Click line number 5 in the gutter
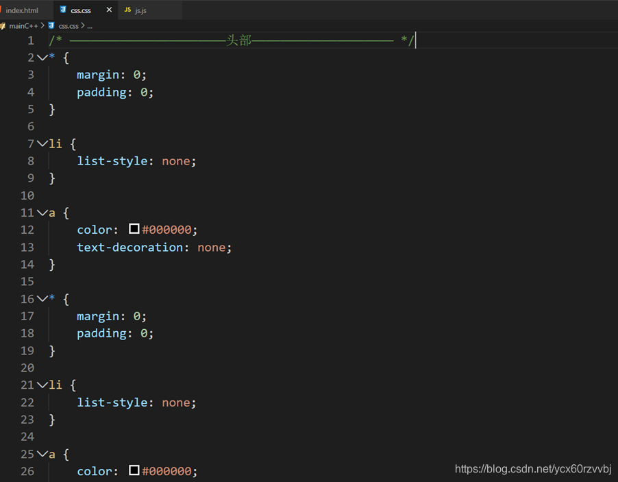Viewport: 618px width, 482px height. 31,109
